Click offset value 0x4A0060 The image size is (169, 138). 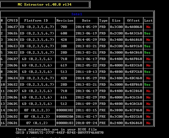click(133, 27)
